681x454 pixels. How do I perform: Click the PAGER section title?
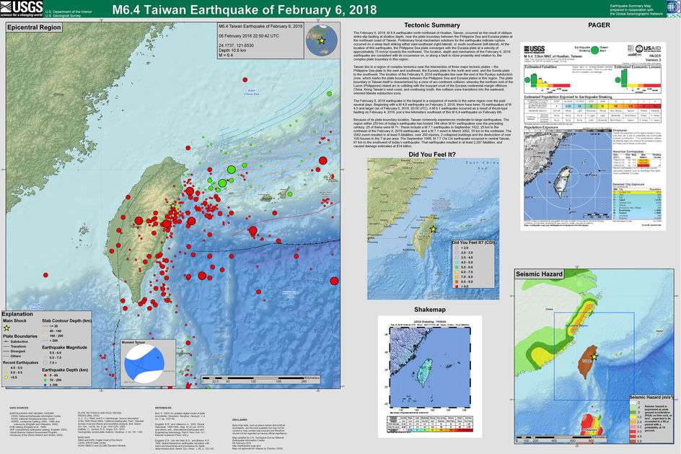click(598, 25)
